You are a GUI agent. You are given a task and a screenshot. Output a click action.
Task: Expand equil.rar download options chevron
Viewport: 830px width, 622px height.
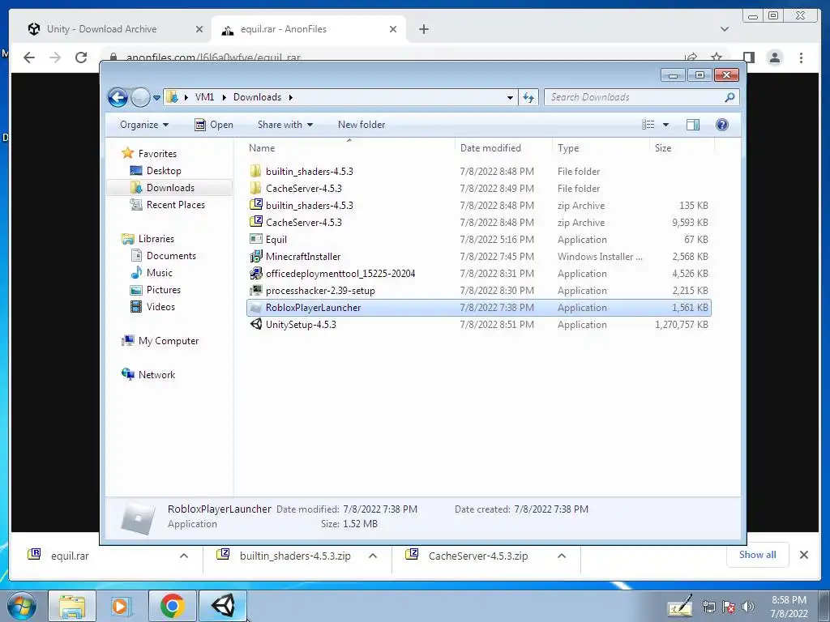click(184, 556)
